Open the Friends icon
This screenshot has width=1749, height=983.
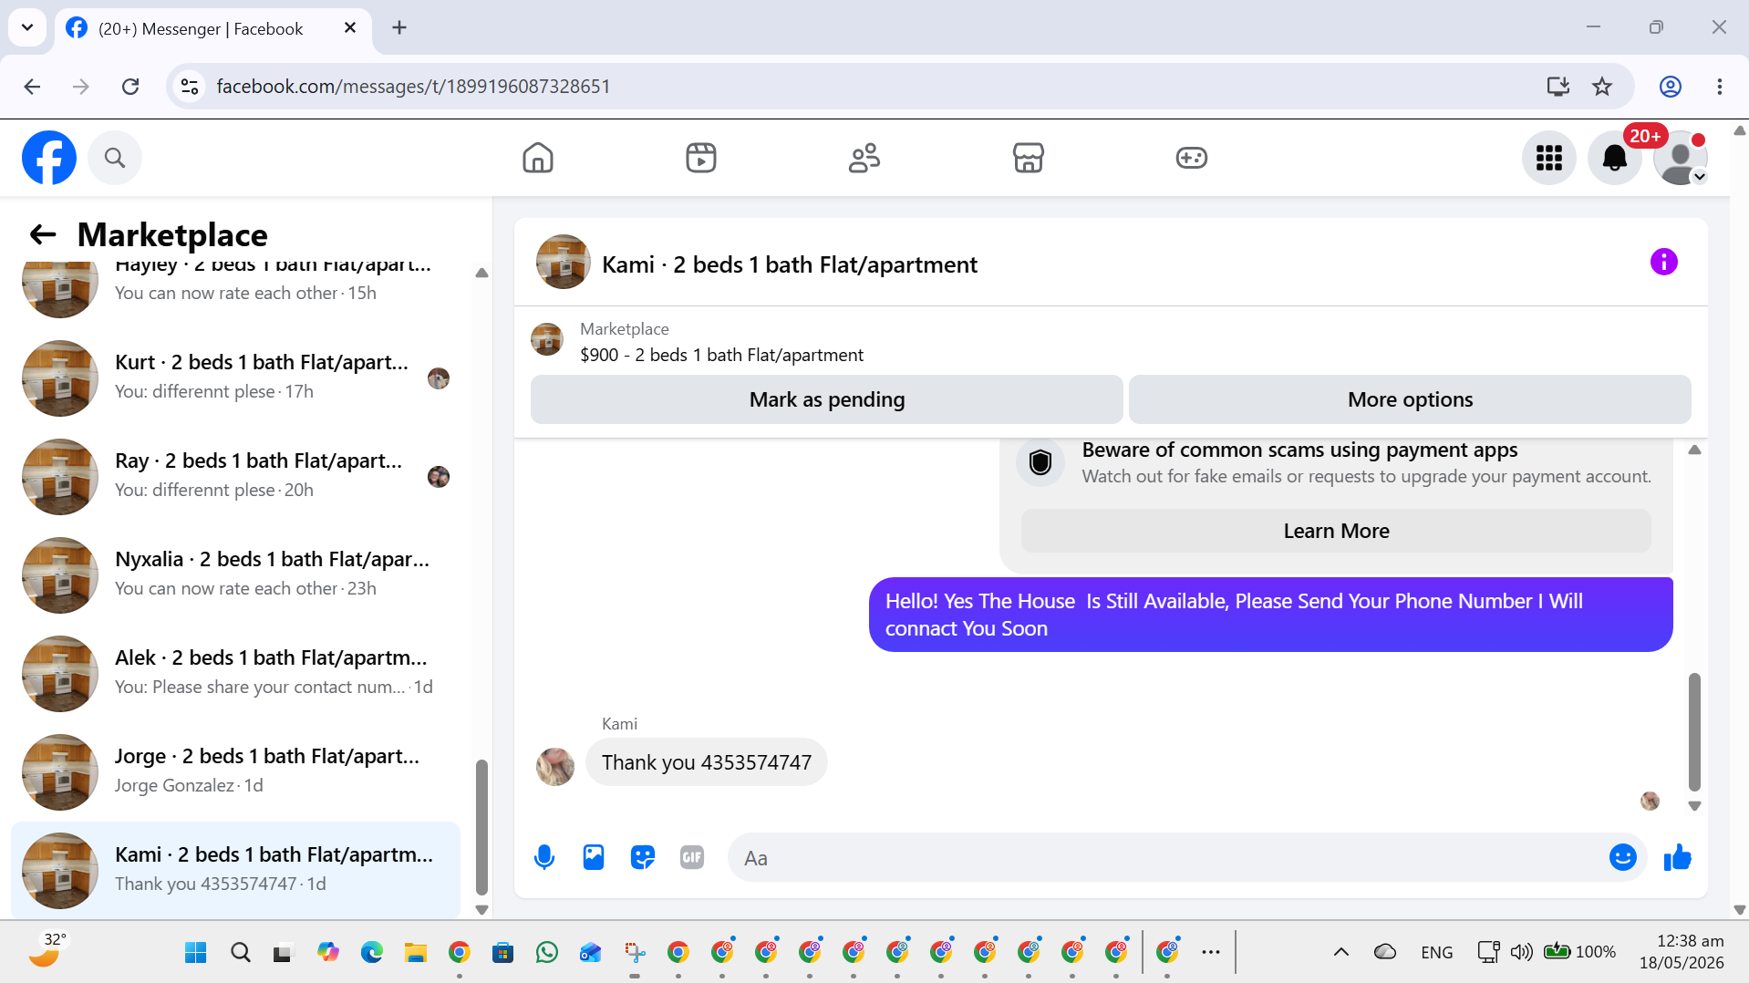point(864,158)
